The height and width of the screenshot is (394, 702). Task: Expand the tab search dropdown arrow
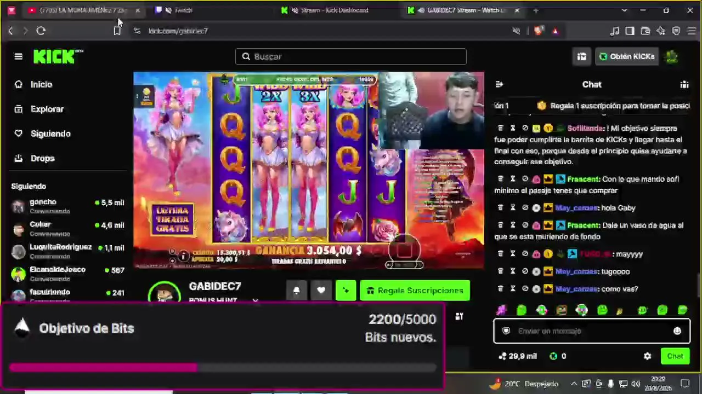(624, 10)
